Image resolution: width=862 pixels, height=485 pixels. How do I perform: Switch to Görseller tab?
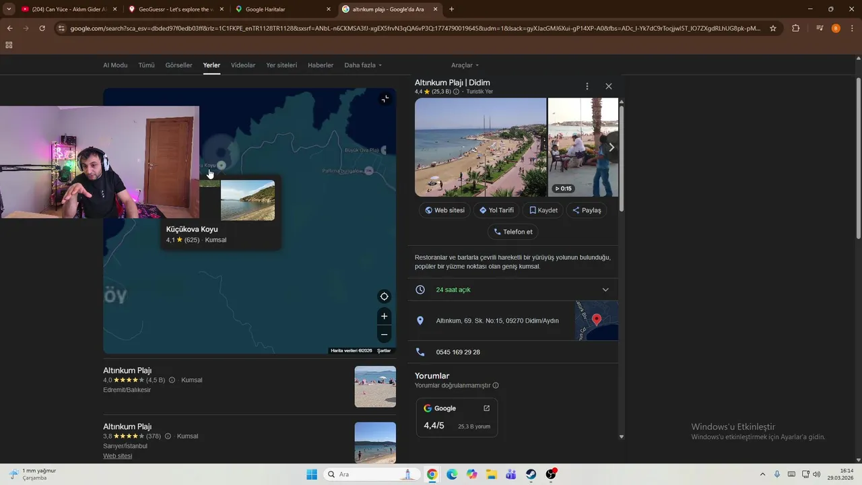178,65
